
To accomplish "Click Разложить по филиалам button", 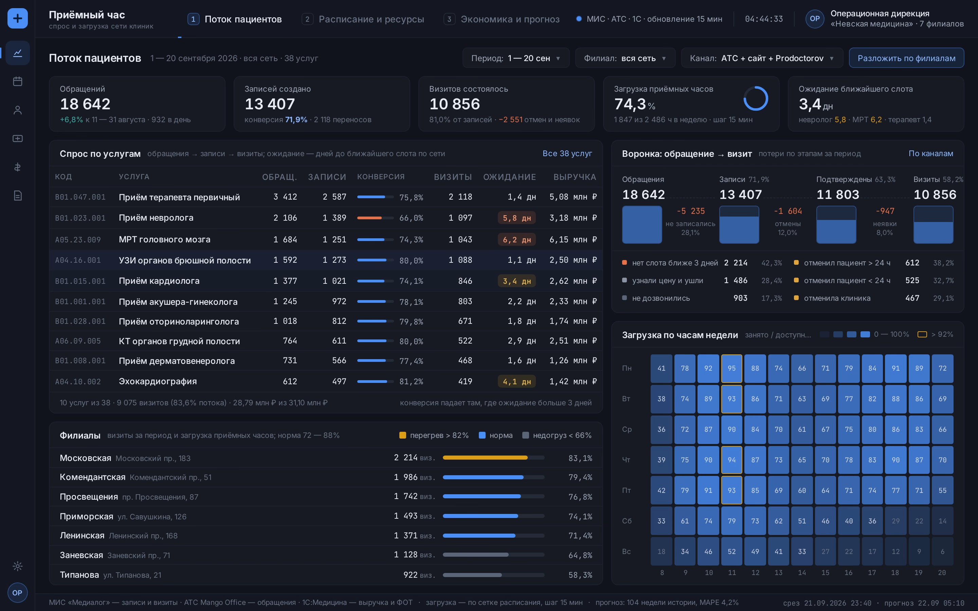I will pos(906,58).
